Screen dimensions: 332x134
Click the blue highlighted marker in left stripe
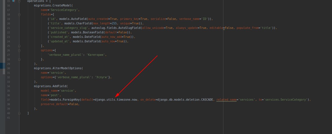3,66
